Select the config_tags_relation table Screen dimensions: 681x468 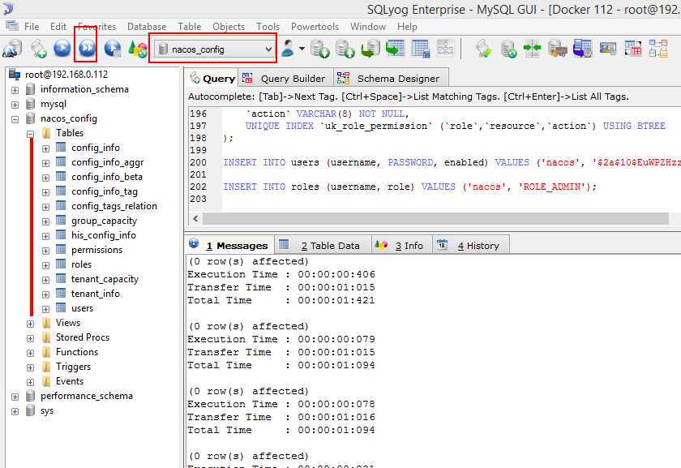(114, 206)
